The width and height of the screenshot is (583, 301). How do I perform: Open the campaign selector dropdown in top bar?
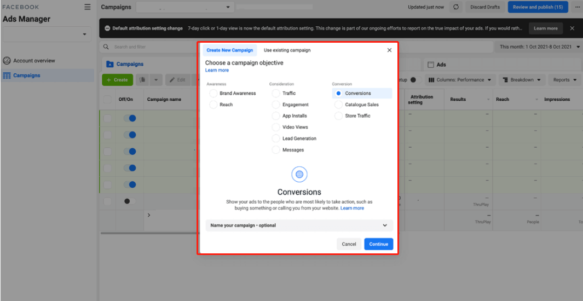(185, 7)
